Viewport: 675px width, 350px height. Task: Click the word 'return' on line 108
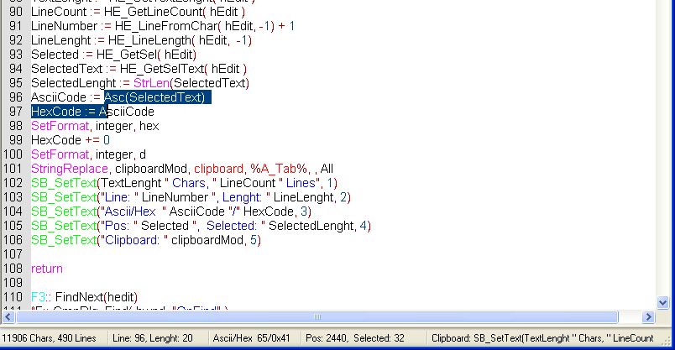[47, 269]
